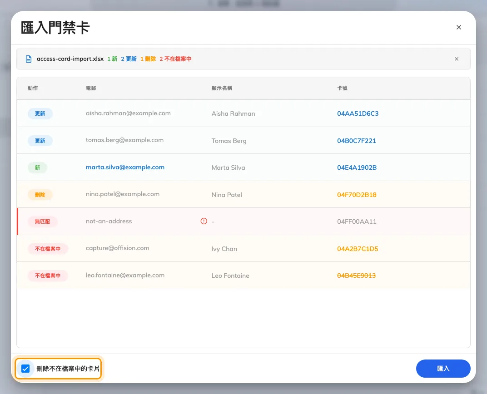Click name Marta Silva

(x=228, y=167)
